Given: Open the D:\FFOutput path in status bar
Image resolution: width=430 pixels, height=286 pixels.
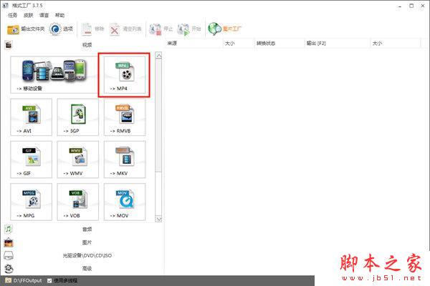Looking at the screenshot, I should (24, 280).
